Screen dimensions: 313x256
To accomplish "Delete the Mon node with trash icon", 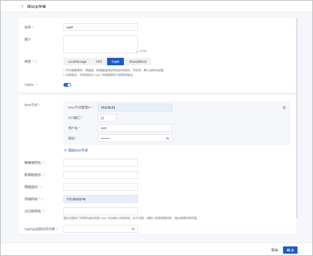I will pos(284,108).
